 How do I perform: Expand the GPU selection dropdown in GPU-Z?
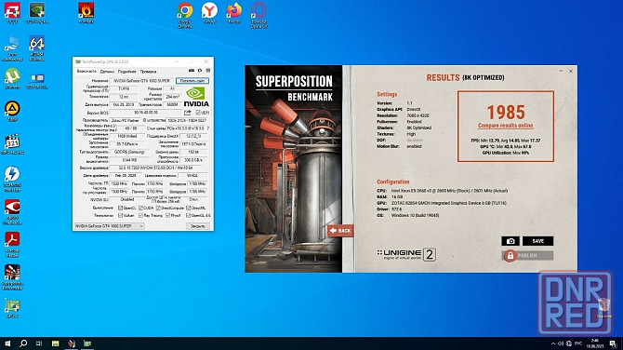click(110, 226)
